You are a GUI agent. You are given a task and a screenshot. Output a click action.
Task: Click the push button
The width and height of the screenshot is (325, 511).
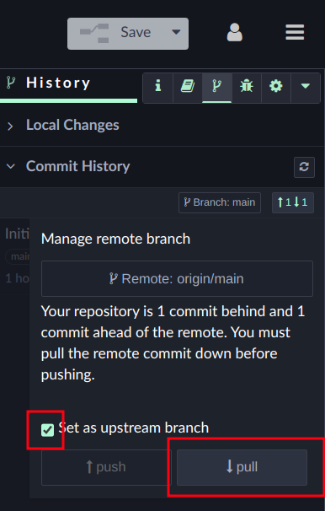106,467
